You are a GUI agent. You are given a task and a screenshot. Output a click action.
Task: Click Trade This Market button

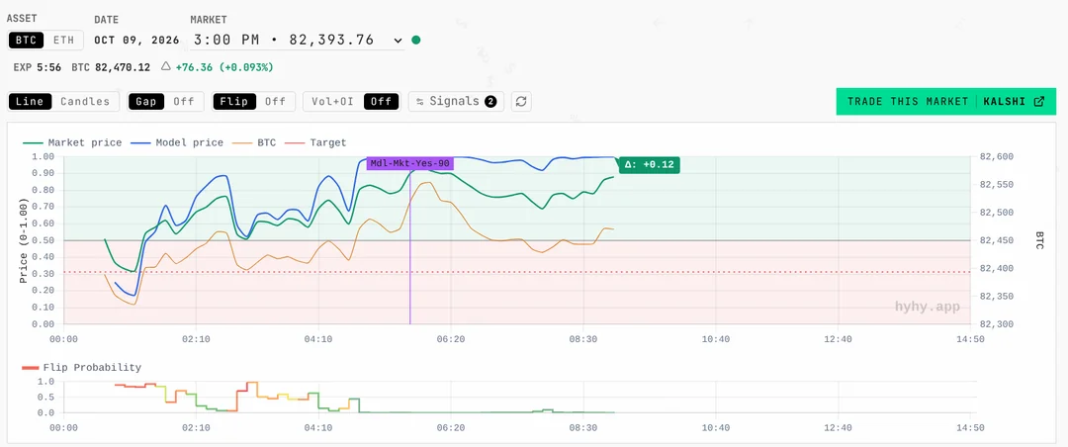[946, 102]
